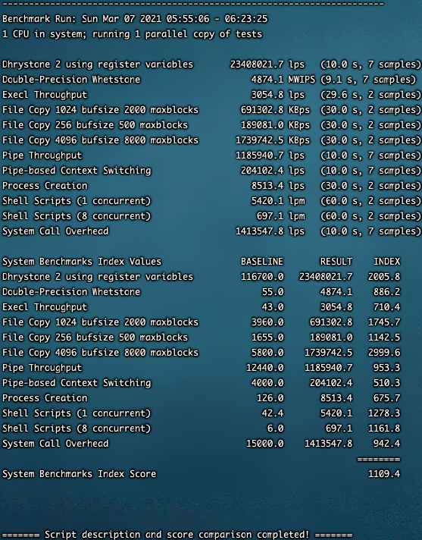Click "Script description and score comparison completed!" line
The image size is (422, 540).
click(x=177, y=535)
